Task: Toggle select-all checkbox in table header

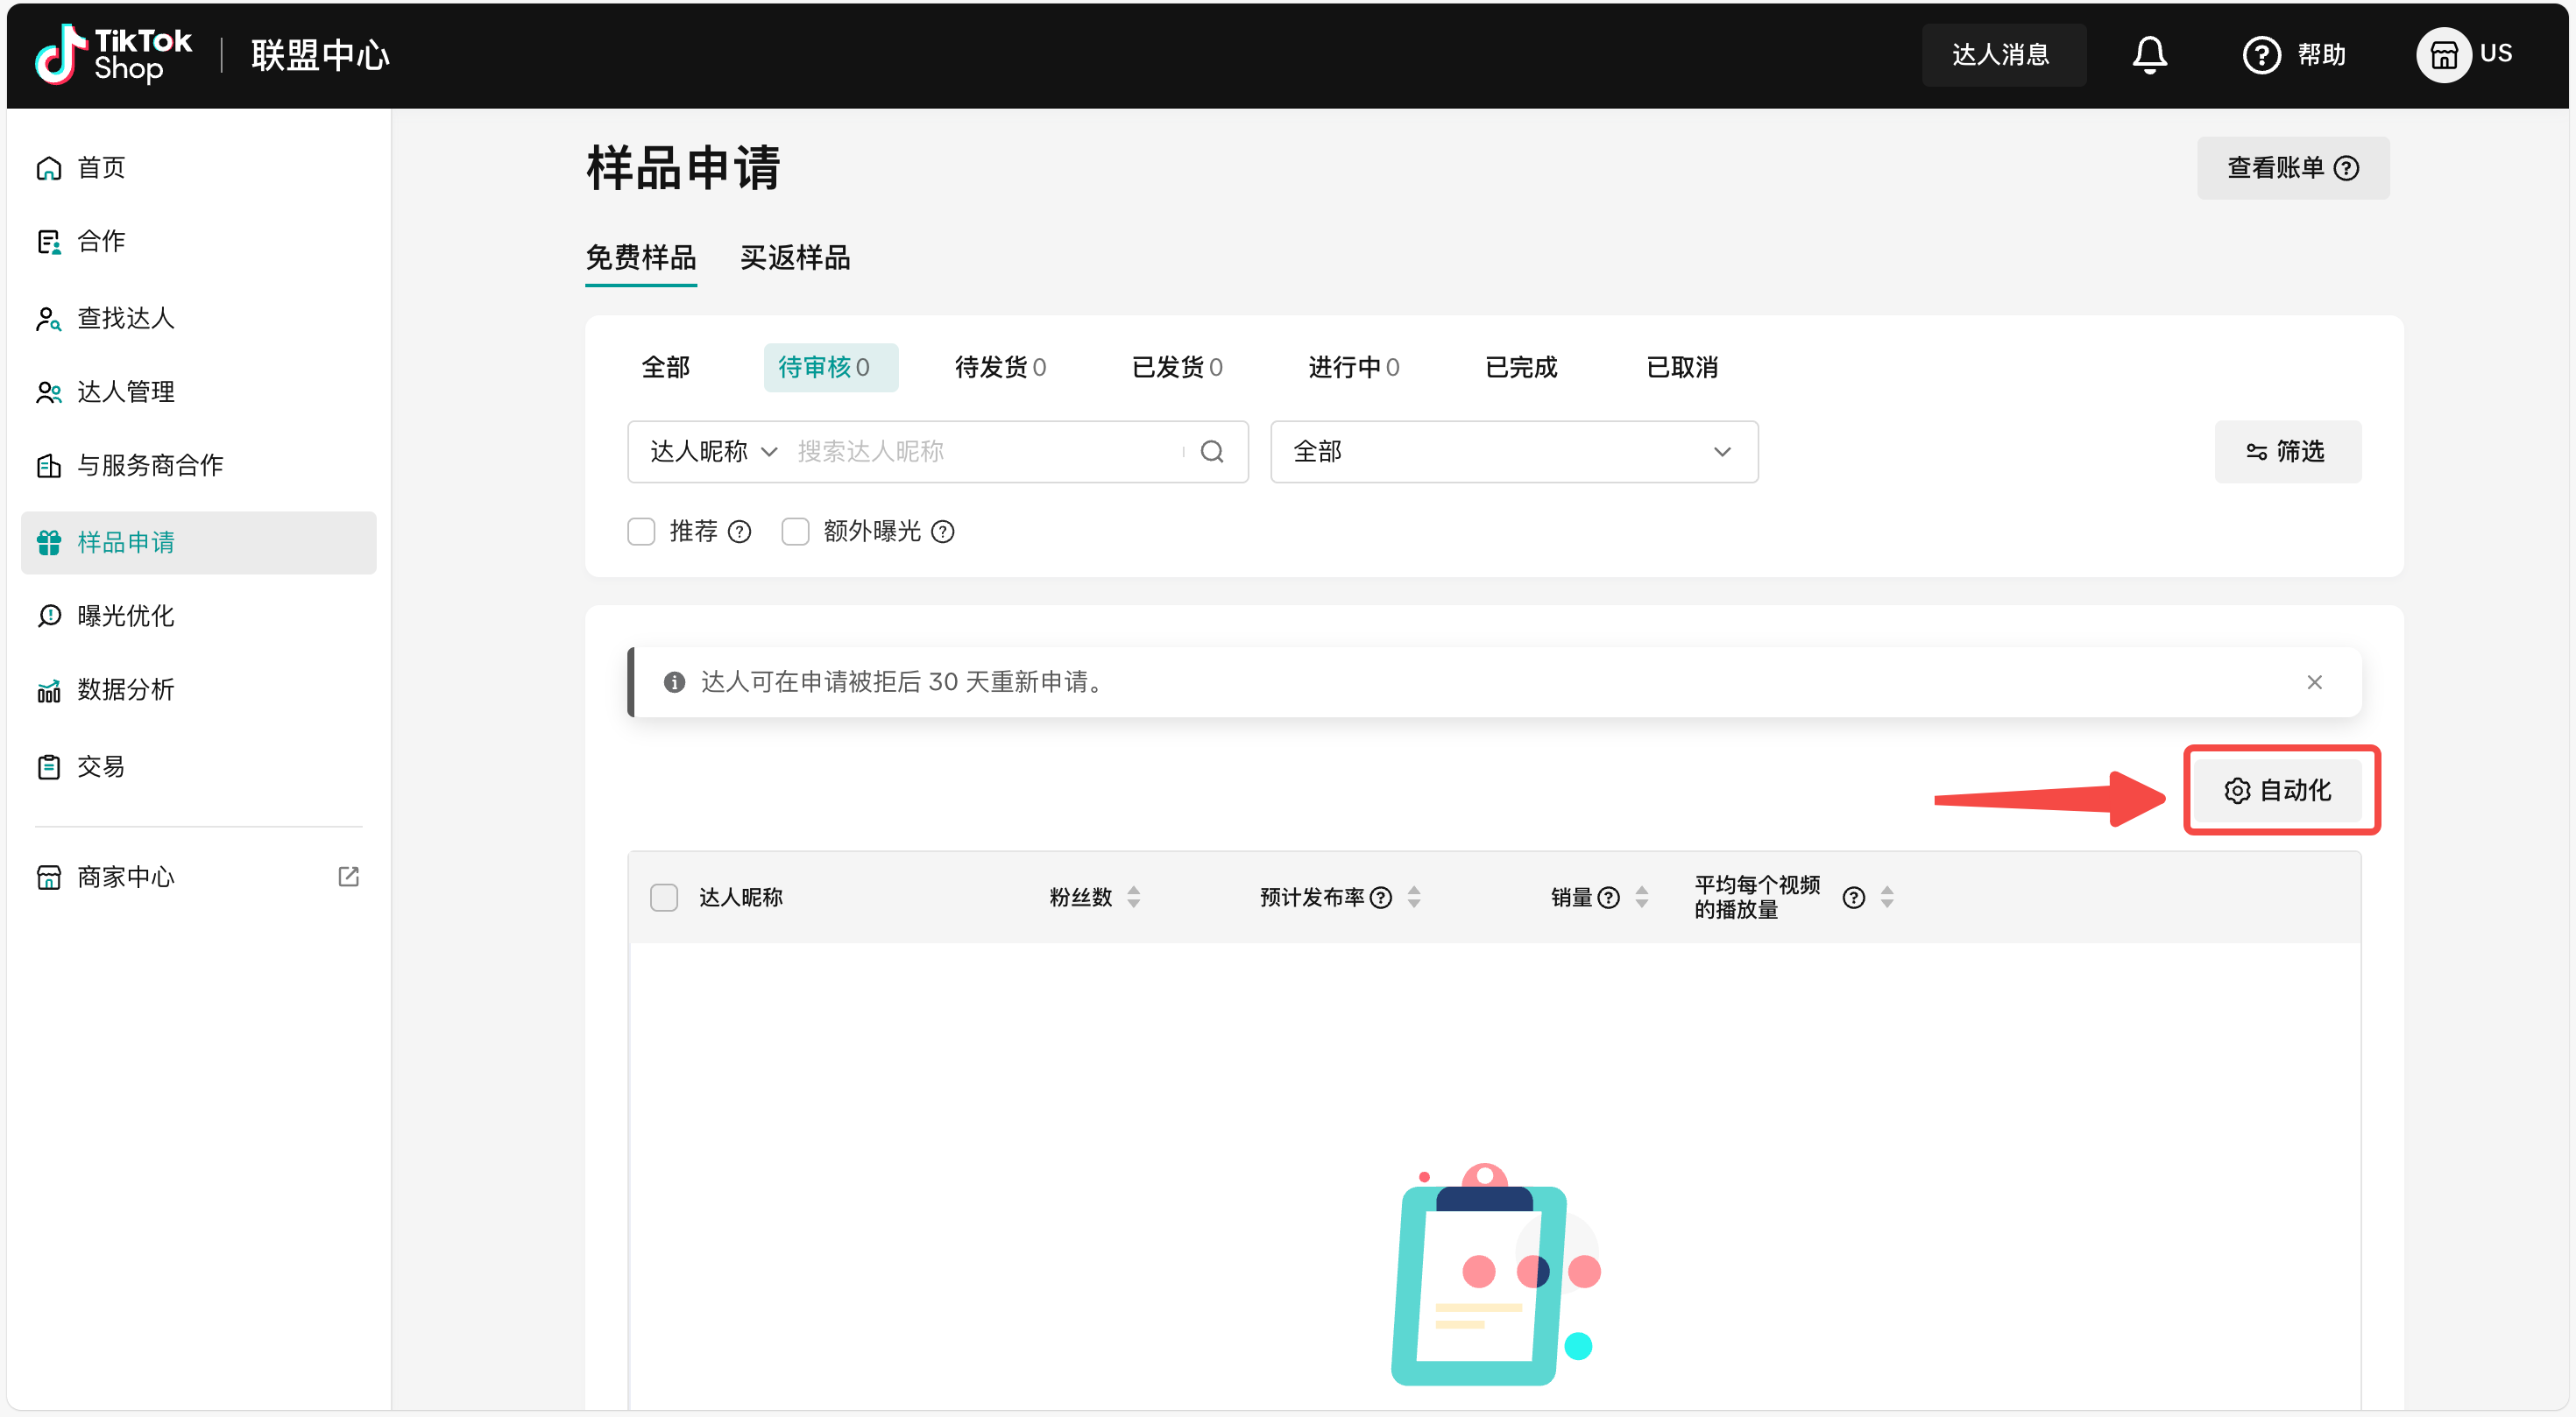Action: click(664, 897)
